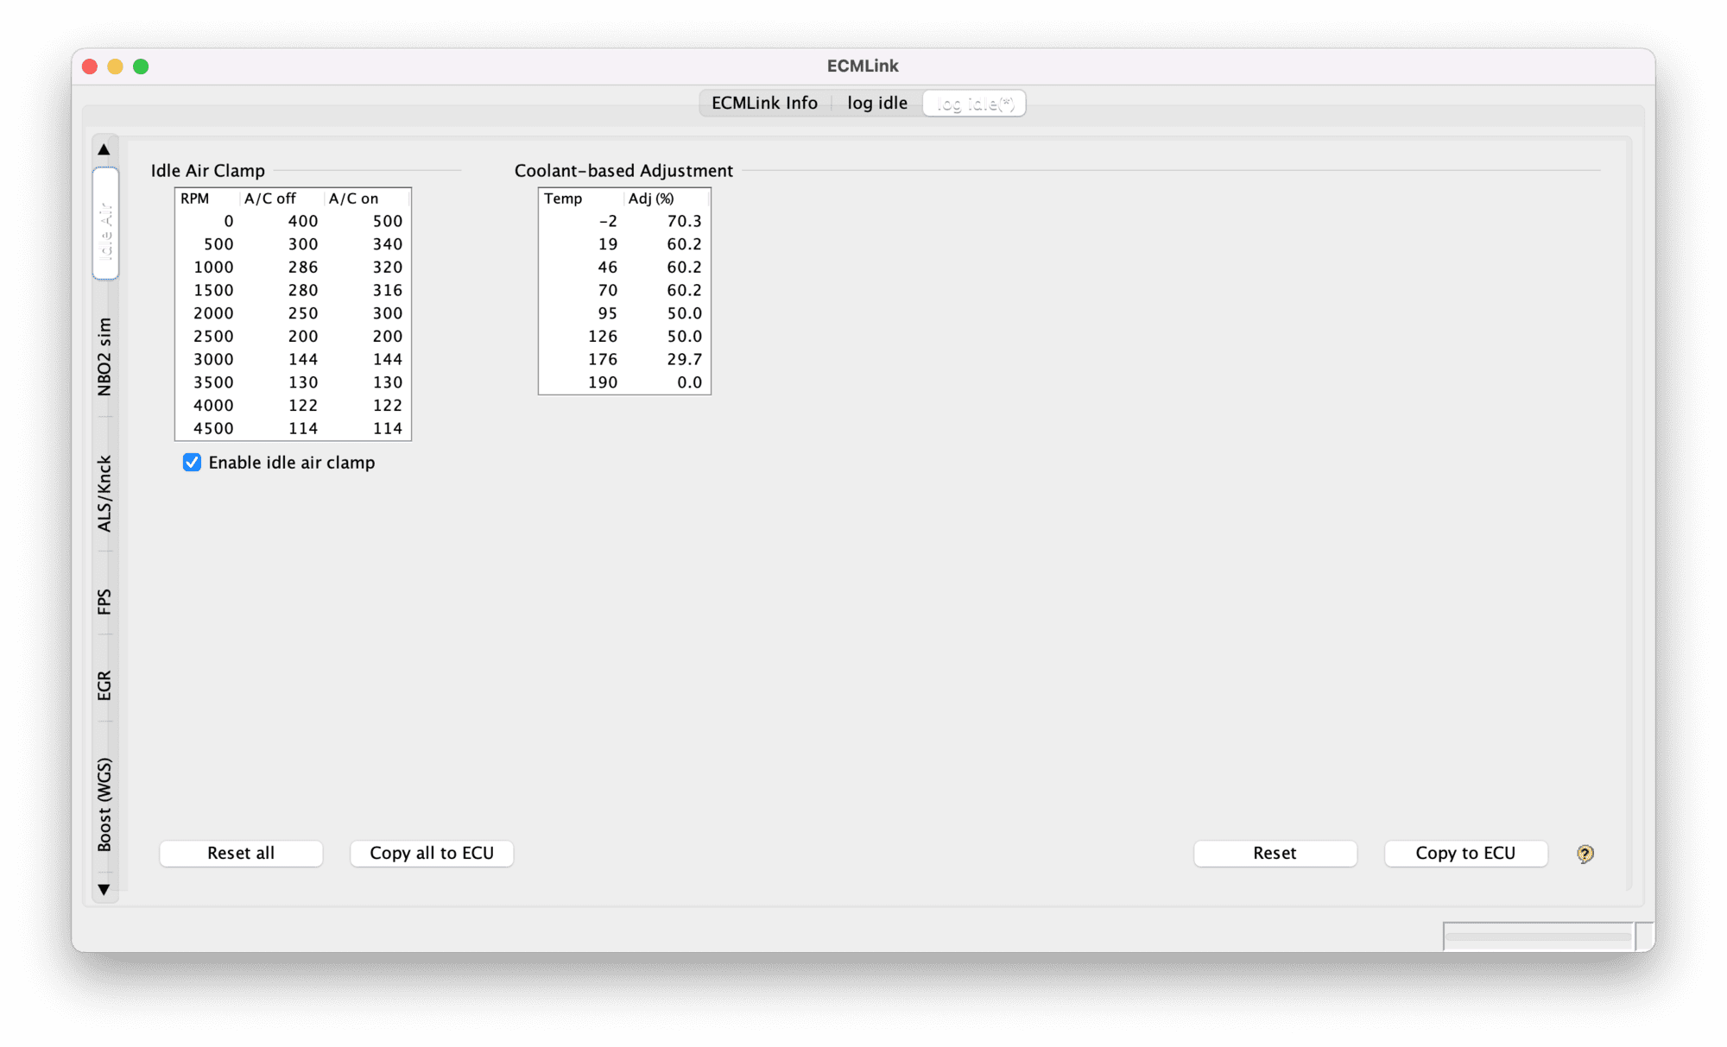Screen dimensions: 1727x1047
Task: Select the RPM column header
Action: [207, 199]
